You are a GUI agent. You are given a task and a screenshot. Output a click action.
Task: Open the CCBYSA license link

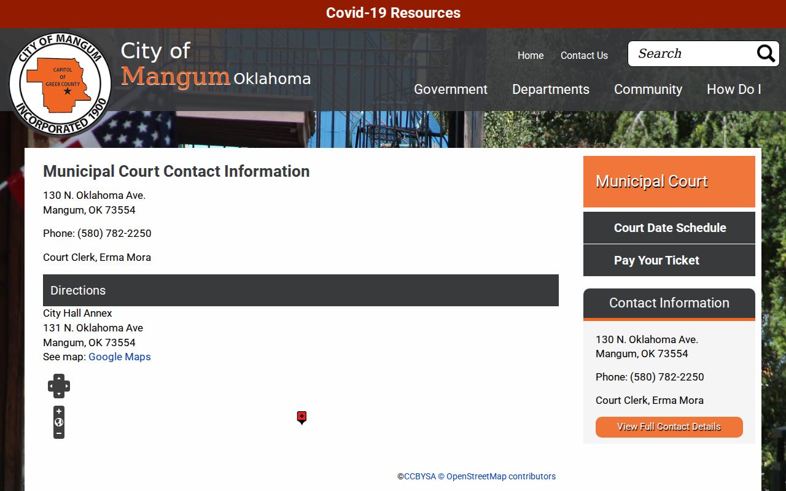420,476
